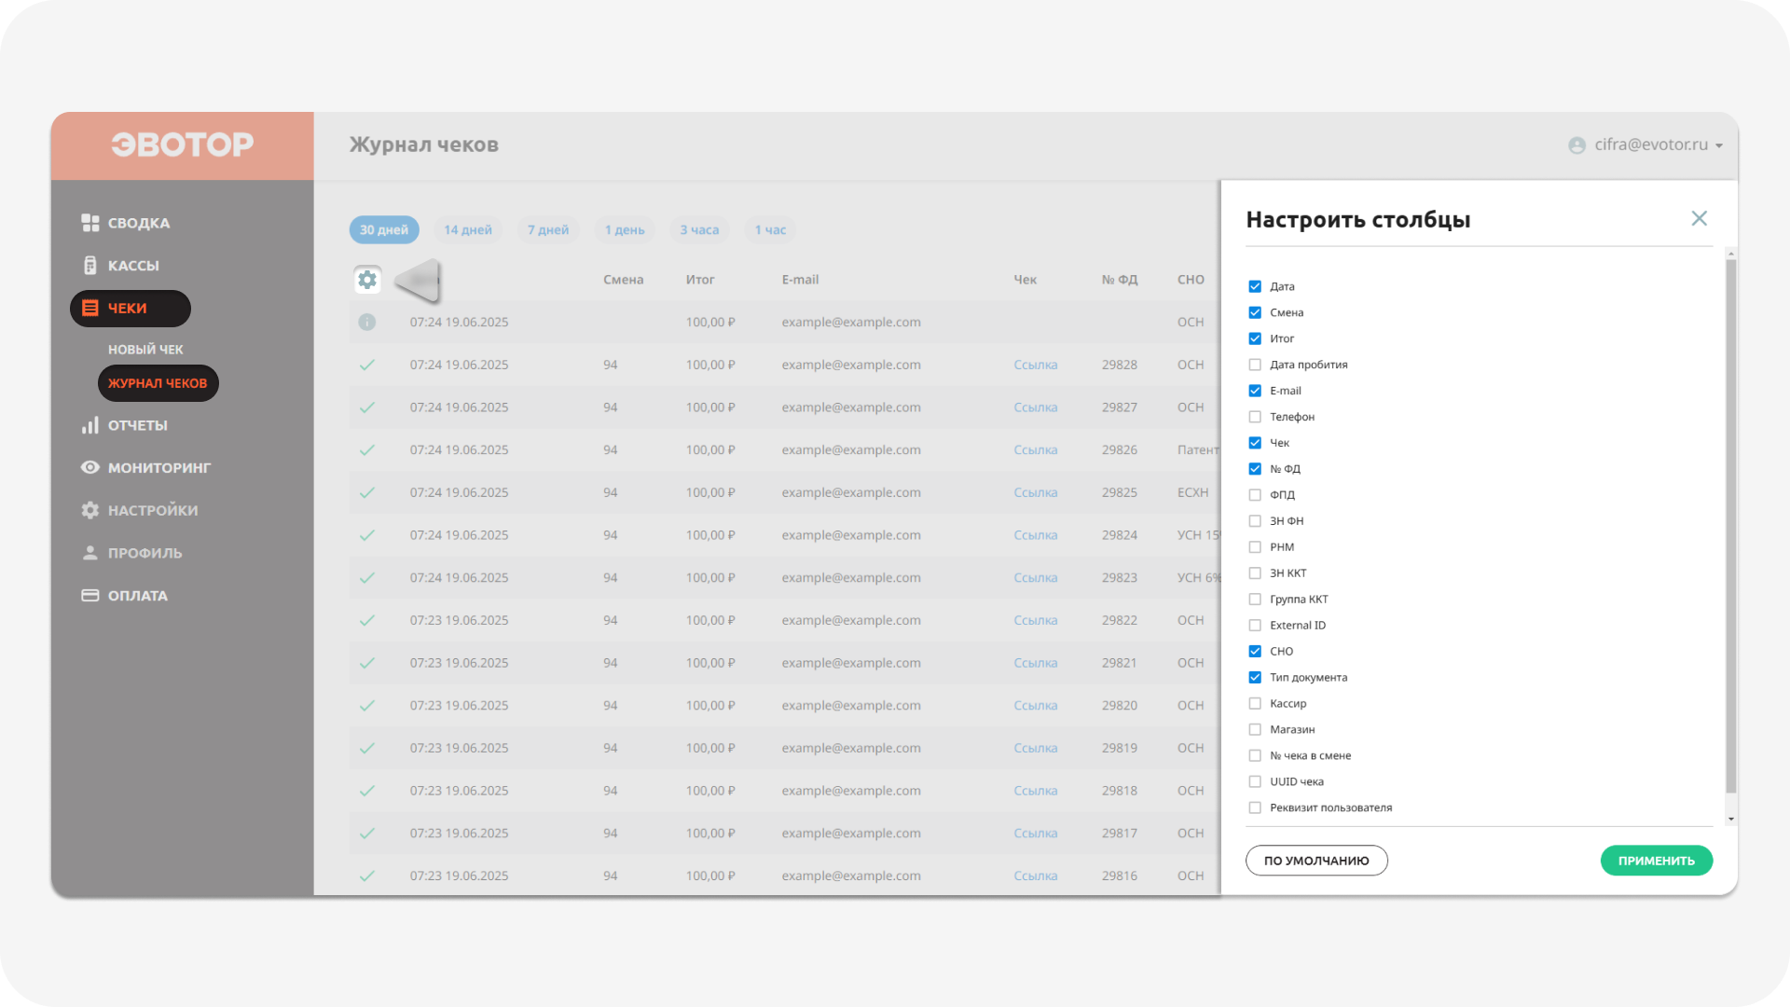
Task: Open Оплата card icon in sidebar
Action: point(90,596)
